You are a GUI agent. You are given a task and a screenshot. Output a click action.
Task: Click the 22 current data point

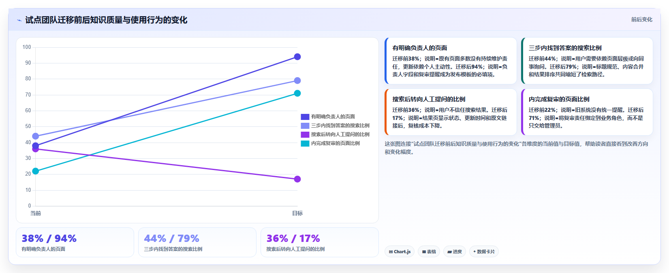[x=36, y=171]
